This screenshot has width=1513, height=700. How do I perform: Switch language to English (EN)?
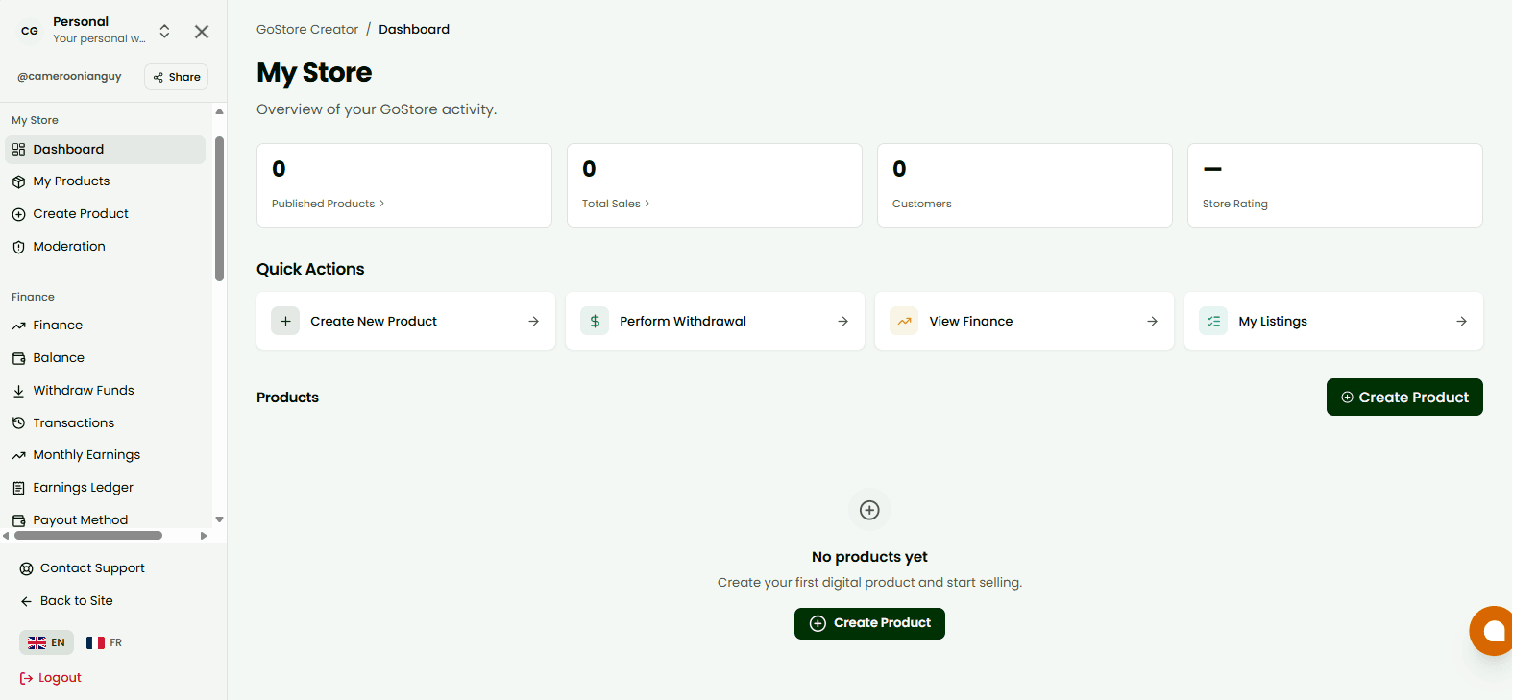pyautogui.click(x=46, y=642)
